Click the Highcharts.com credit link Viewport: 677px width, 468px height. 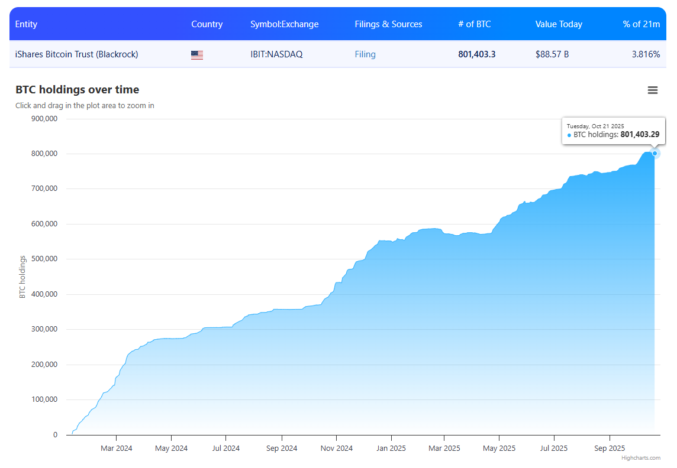(x=641, y=458)
